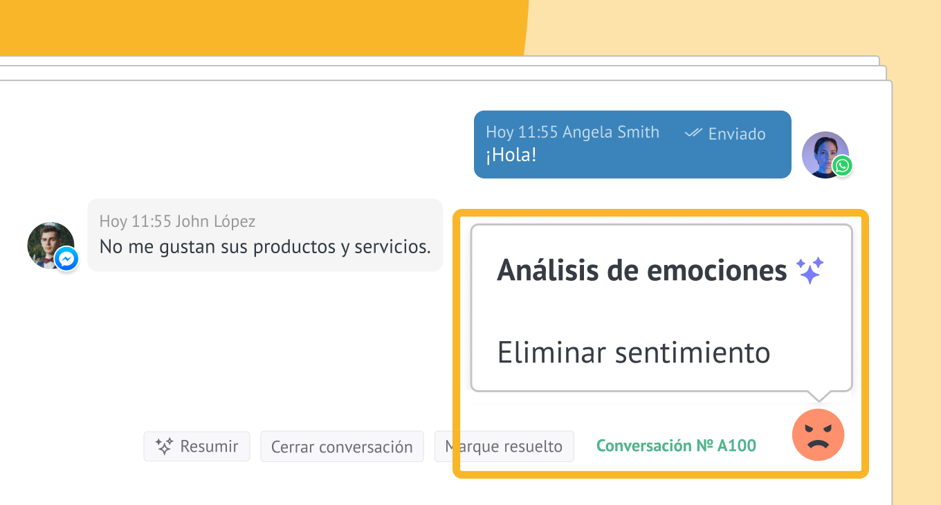
Task: Click the double-check Enviado status icon
Action: click(693, 133)
